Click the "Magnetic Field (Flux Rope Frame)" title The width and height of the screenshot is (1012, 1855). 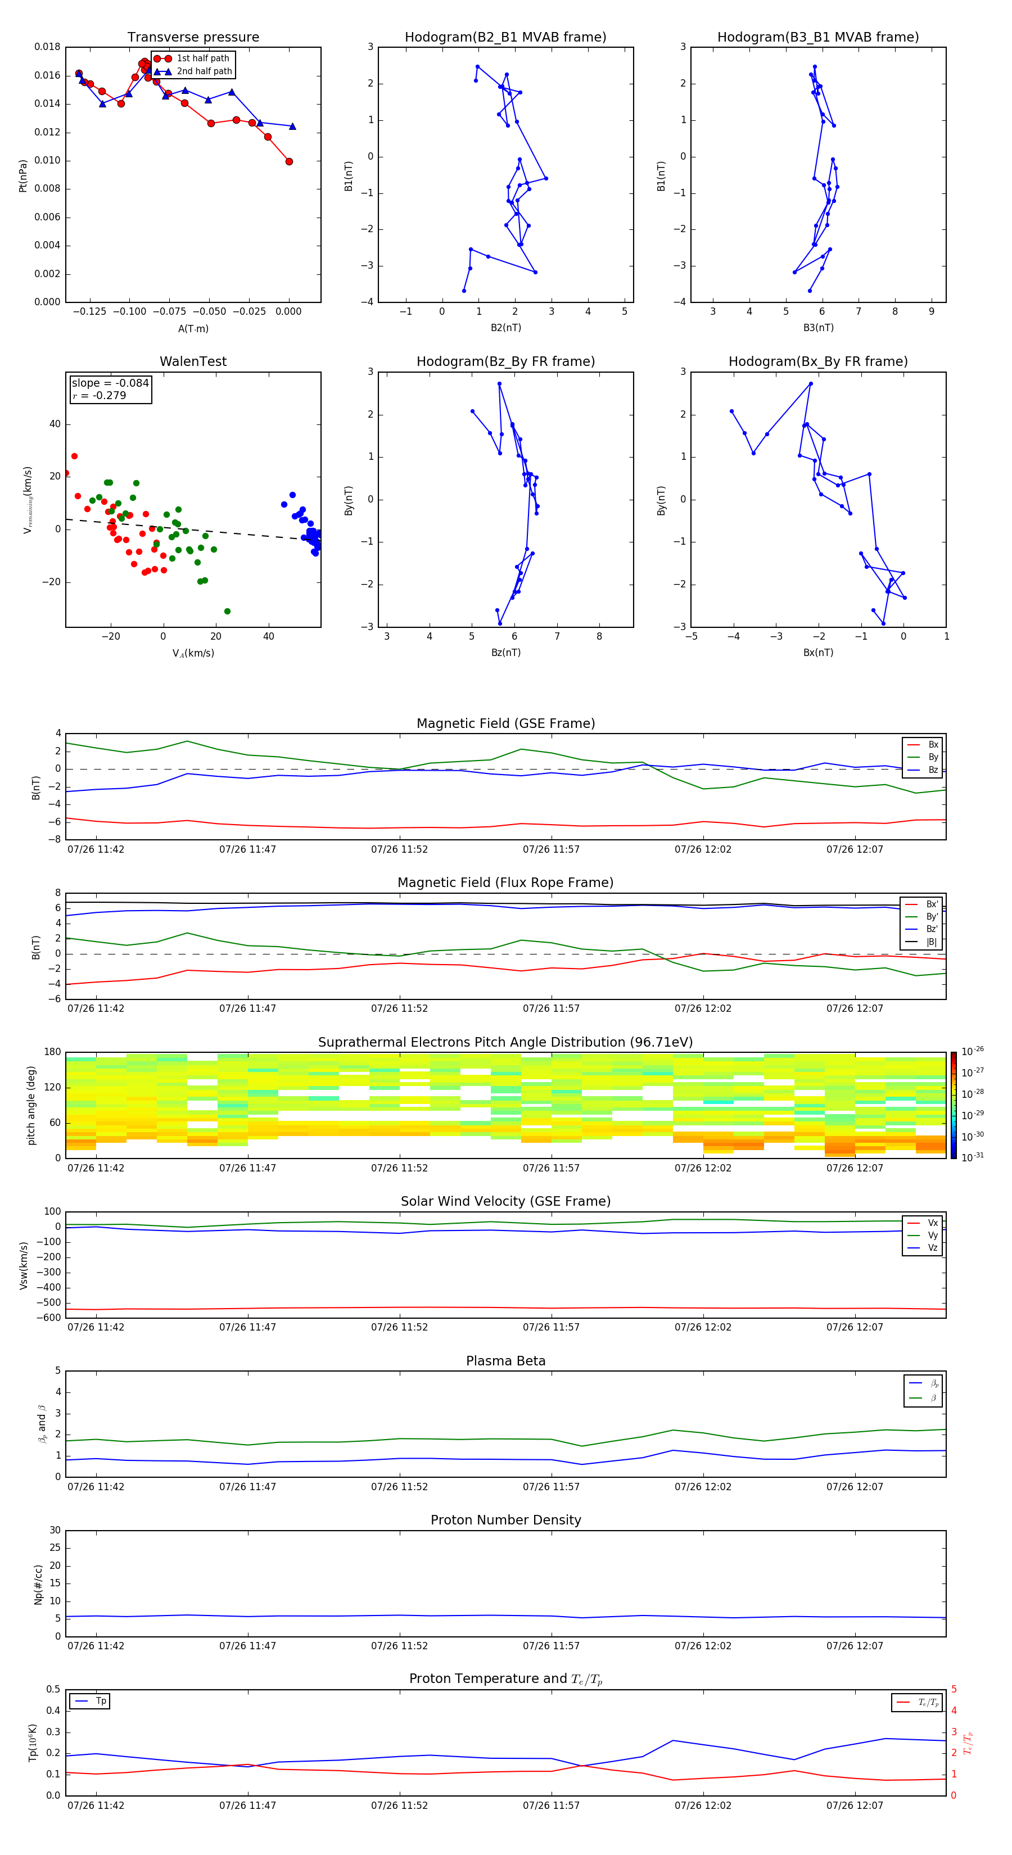pyautogui.click(x=505, y=883)
